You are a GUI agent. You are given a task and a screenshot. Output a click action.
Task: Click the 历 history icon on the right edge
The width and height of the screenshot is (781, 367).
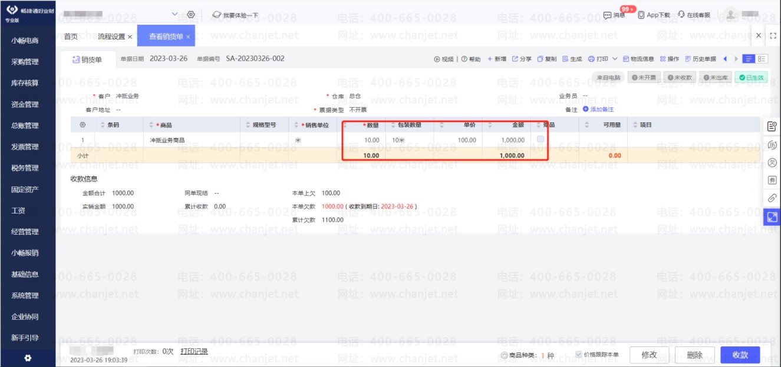pyautogui.click(x=772, y=145)
